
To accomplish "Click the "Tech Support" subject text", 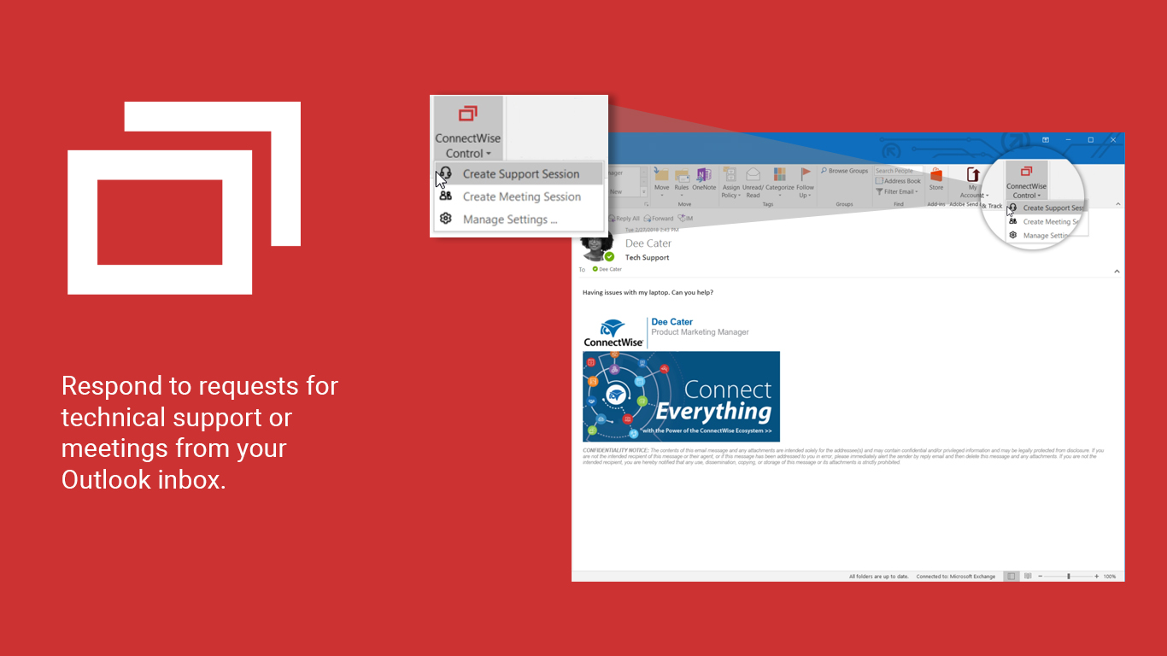I will pos(648,257).
